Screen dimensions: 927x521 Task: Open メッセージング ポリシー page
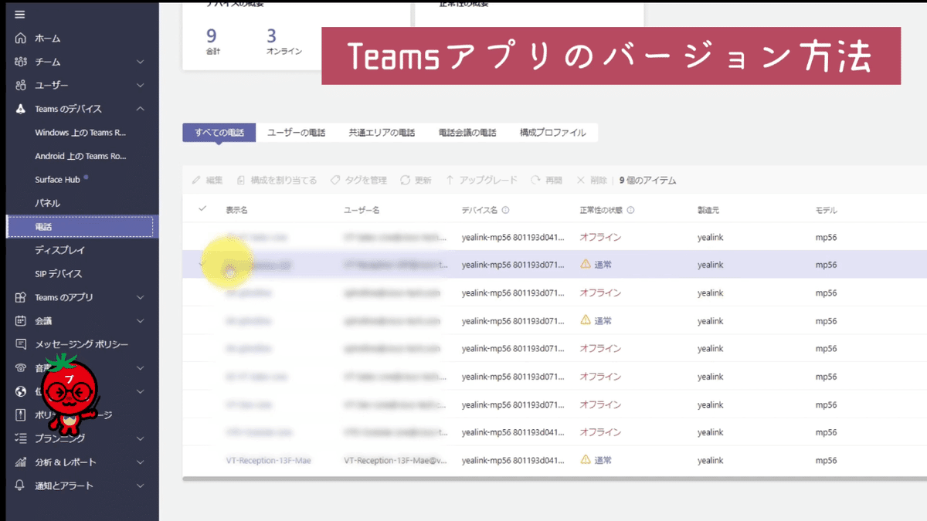click(81, 344)
